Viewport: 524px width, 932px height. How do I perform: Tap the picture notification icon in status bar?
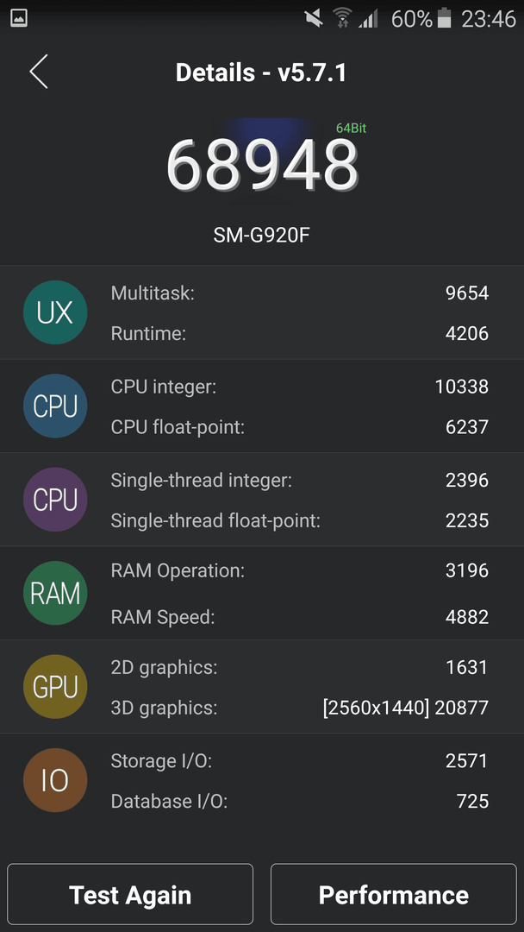19,18
